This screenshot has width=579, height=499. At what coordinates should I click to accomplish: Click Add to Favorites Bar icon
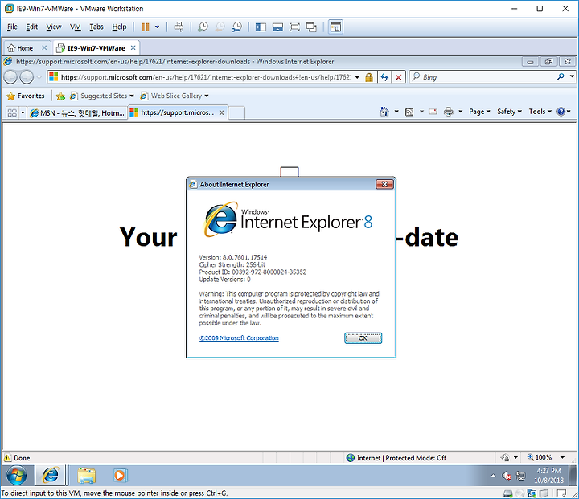60,96
